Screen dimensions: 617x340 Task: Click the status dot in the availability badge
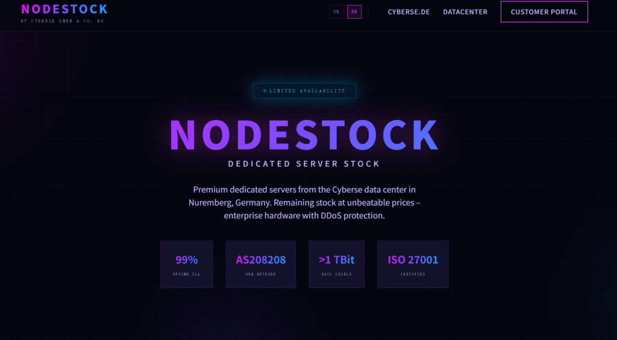coord(265,91)
